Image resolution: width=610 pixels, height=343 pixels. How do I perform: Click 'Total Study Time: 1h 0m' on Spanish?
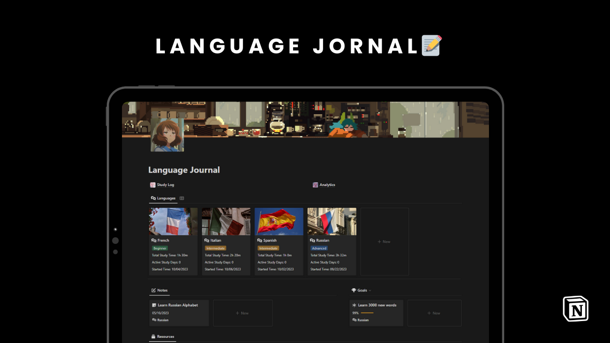point(274,255)
